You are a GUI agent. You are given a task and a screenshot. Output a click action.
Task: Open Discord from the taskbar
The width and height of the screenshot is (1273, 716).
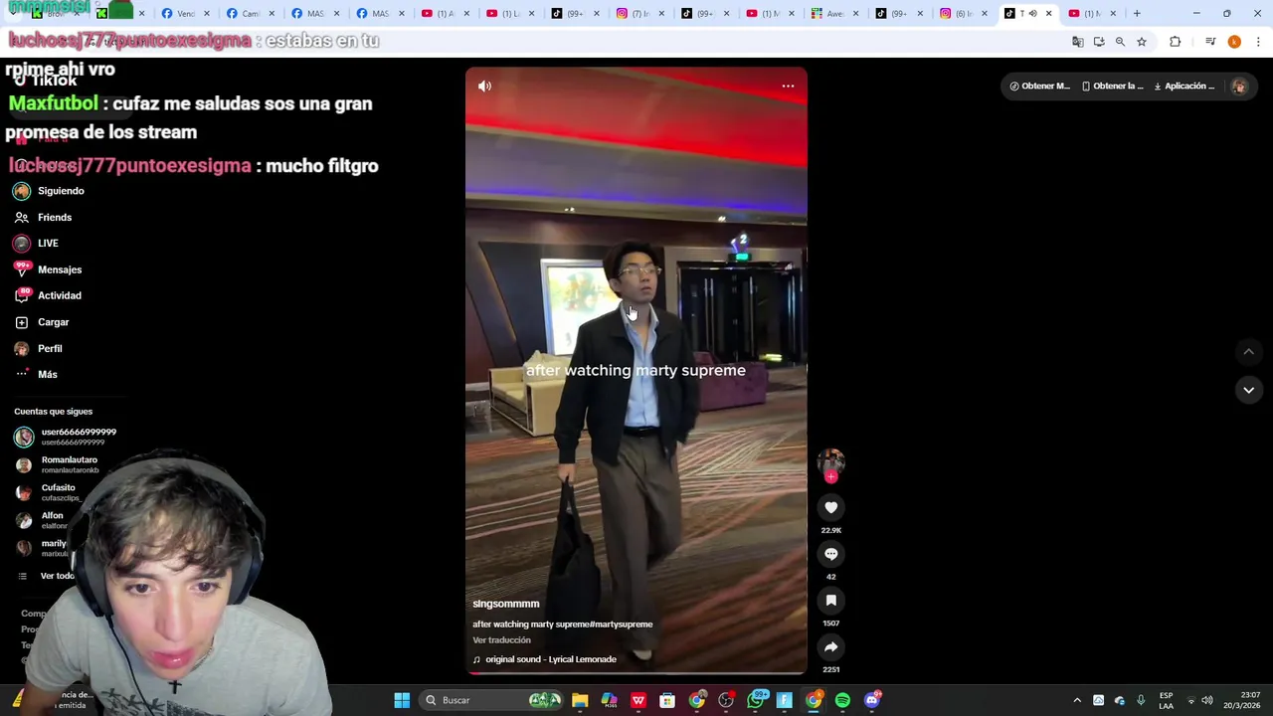[872, 700]
